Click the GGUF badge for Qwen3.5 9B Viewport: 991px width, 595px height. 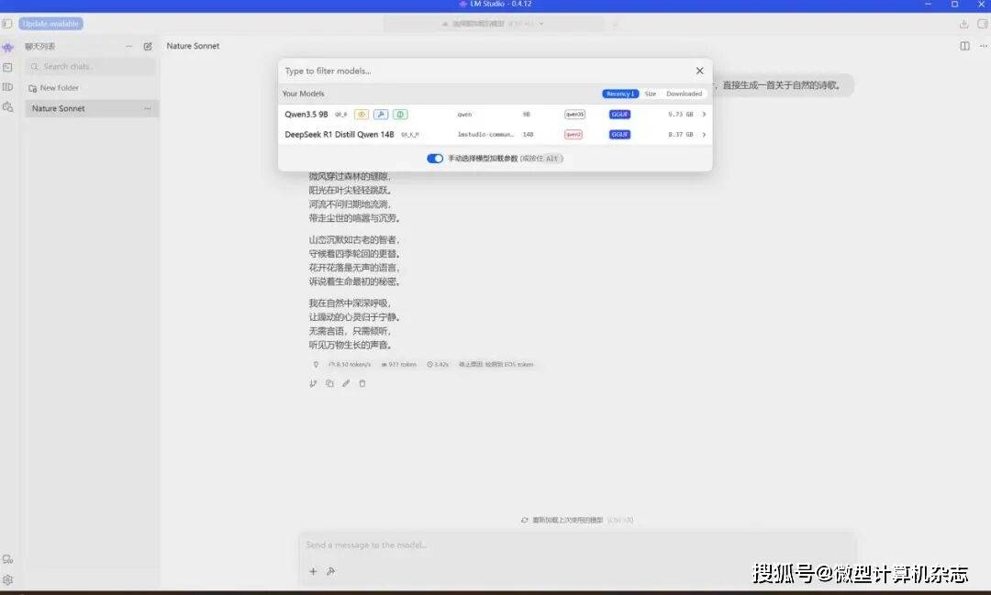[x=619, y=115]
